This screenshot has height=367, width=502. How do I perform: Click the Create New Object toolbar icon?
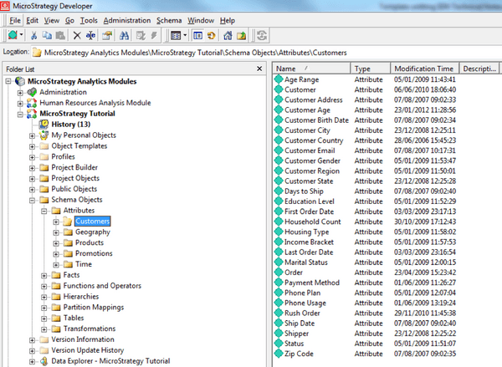coord(13,35)
